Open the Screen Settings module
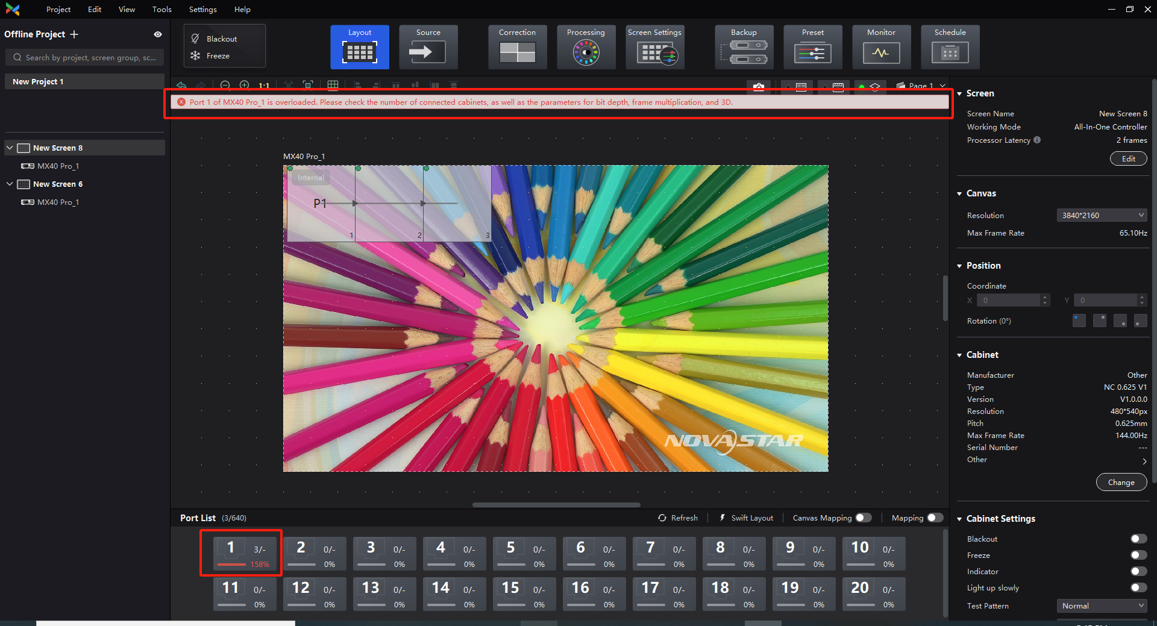The image size is (1157, 626). click(654, 47)
